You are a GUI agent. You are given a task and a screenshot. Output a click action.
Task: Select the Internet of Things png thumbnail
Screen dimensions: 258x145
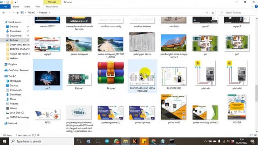[x=79, y=113]
